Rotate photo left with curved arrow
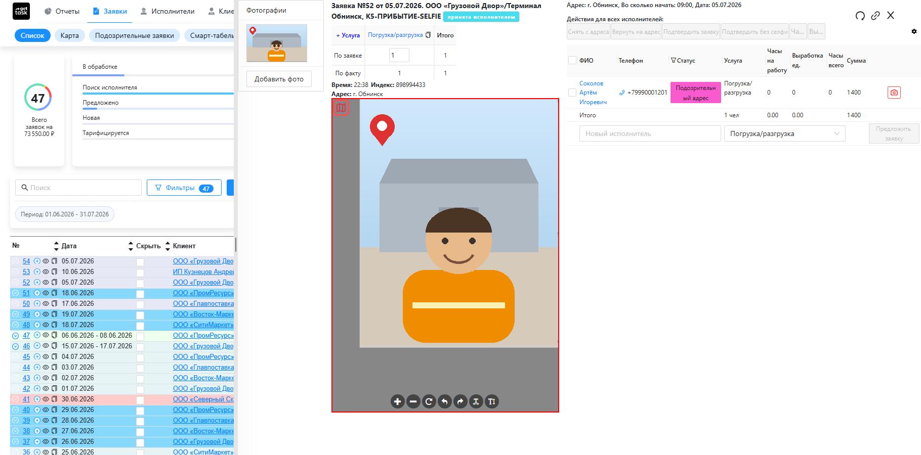Screen dimensions: 921x455 (x=445, y=401)
